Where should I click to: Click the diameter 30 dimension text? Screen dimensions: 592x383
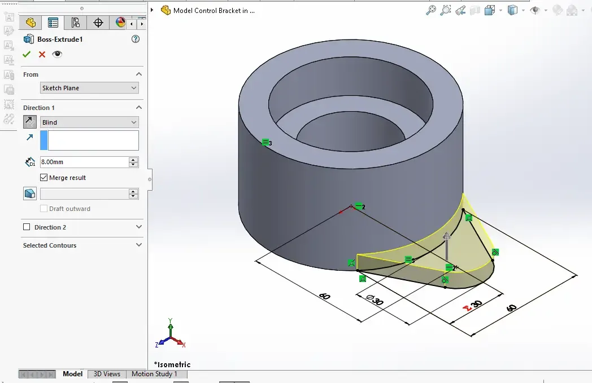click(x=375, y=300)
